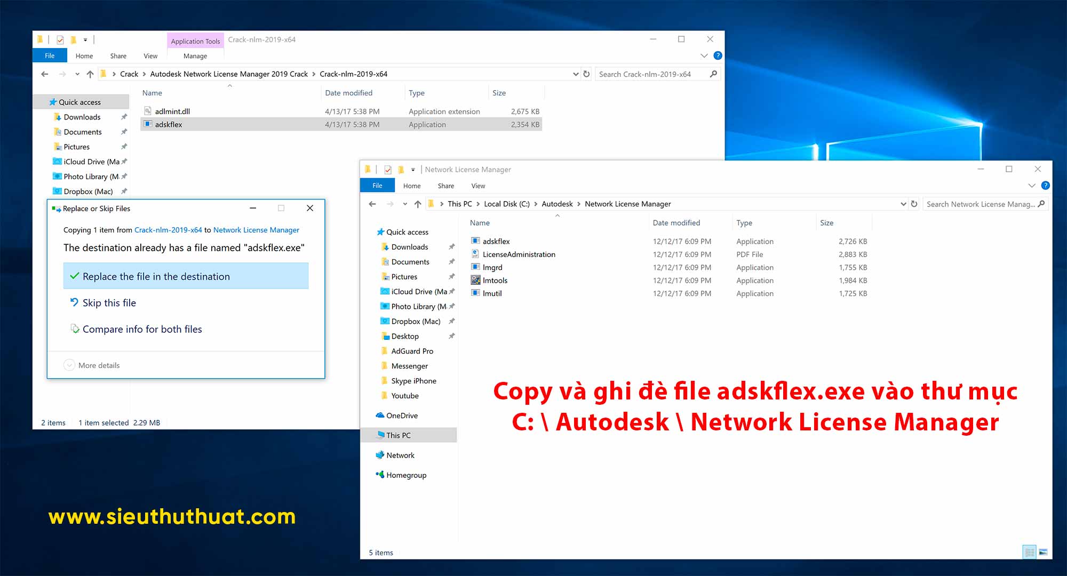Unpin Downloads from Quick access
This screenshot has width=1067, height=576.
pos(451,247)
